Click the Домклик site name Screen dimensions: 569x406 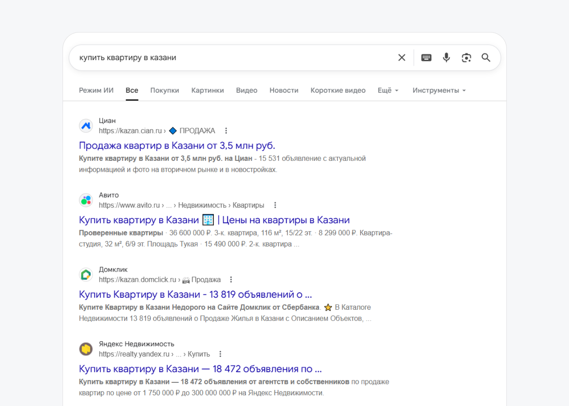coord(113,270)
